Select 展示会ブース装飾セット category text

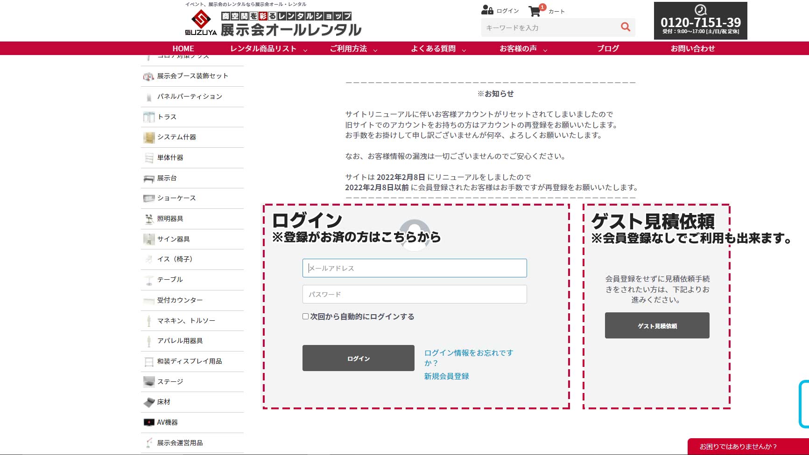pyautogui.click(x=192, y=76)
